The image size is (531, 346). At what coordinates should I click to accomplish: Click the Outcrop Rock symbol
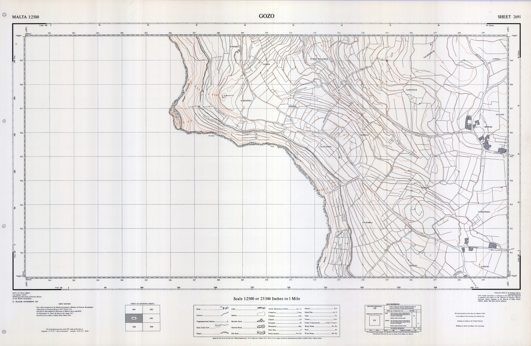[261, 327]
